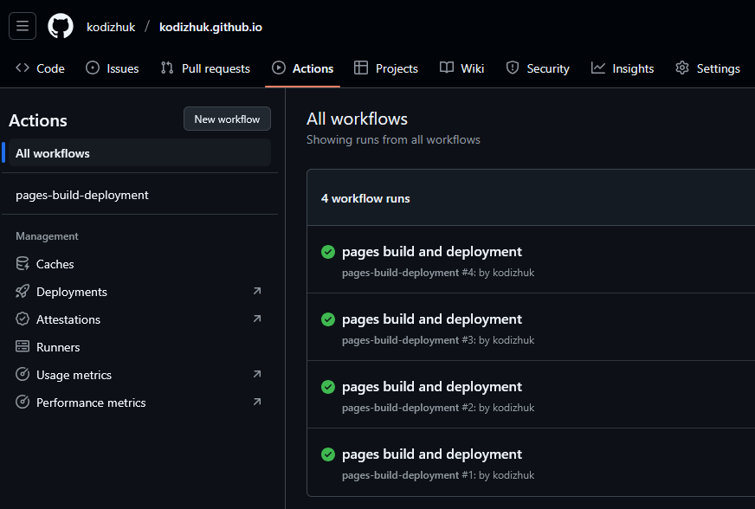Select the pages-build-deployment workflow

[x=84, y=195]
